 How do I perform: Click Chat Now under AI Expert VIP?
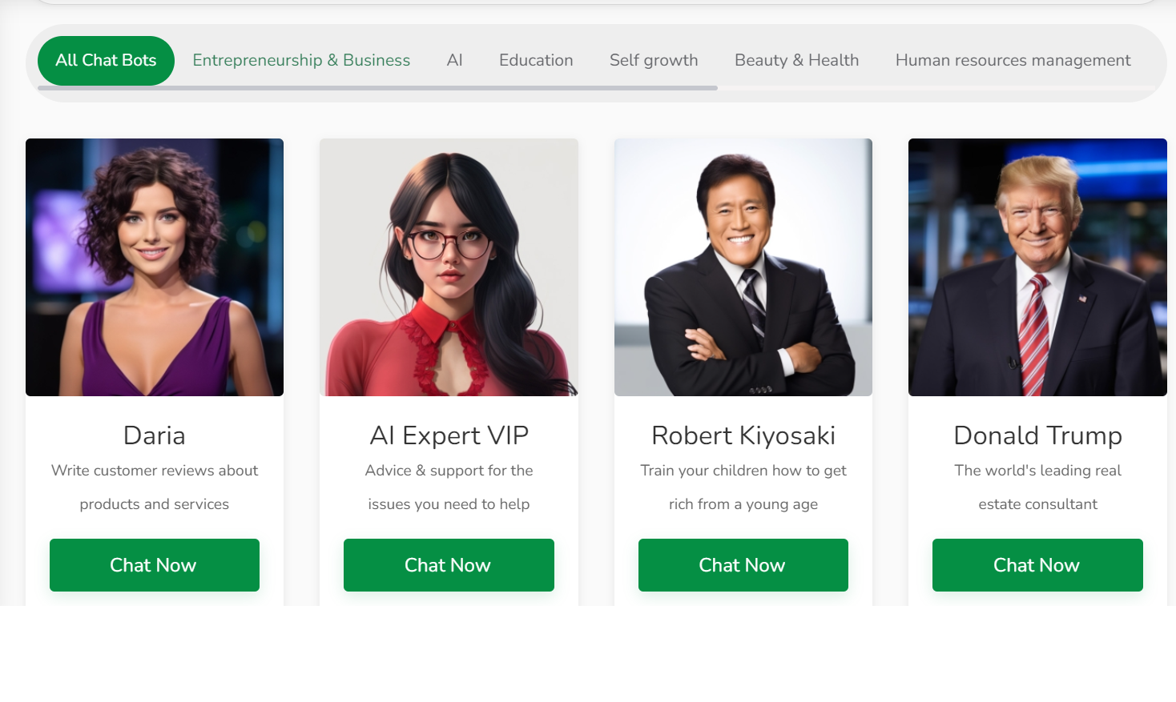click(449, 565)
